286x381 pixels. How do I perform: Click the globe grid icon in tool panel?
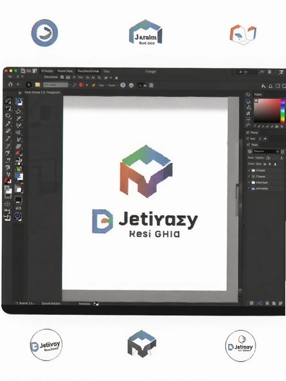[x=8, y=204]
